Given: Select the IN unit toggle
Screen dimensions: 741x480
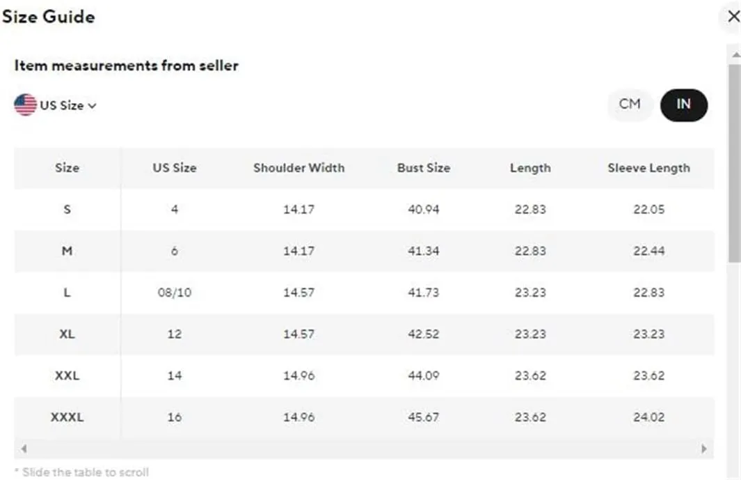Looking at the screenshot, I should point(683,104).
